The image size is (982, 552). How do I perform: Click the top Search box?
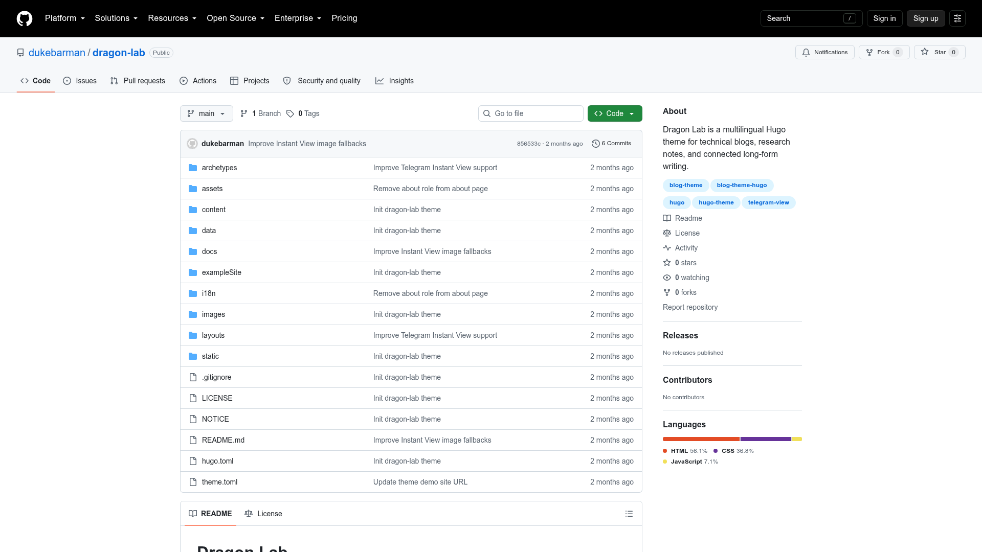point(811,18)
